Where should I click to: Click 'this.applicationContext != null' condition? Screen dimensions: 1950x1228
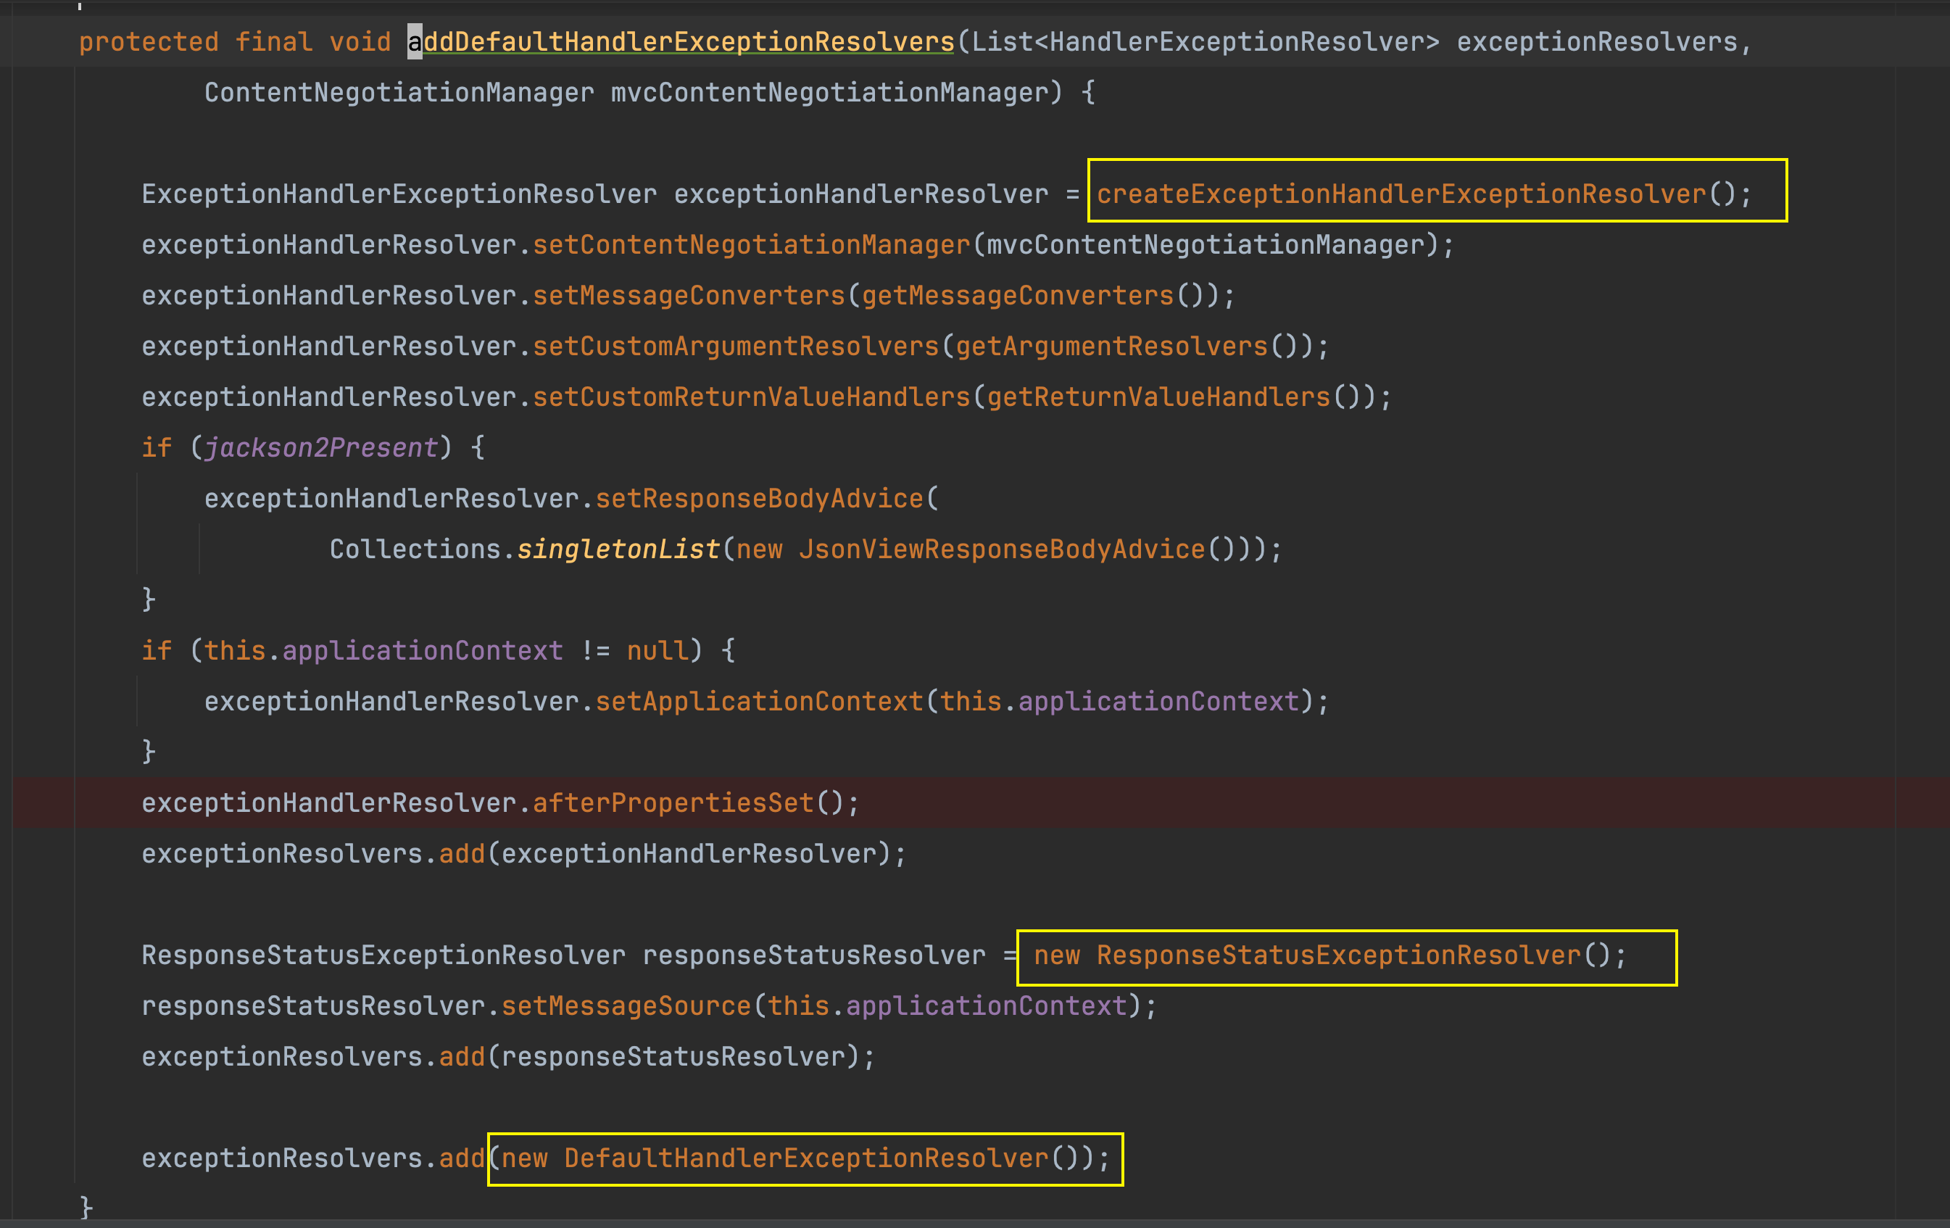click(x=447, y=650)
